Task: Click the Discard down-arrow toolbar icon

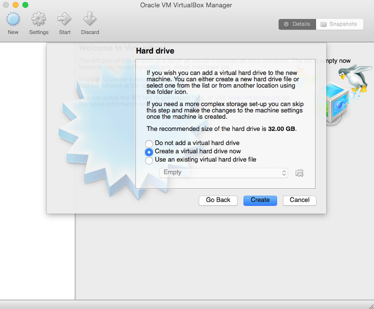Action: (90, 19)
